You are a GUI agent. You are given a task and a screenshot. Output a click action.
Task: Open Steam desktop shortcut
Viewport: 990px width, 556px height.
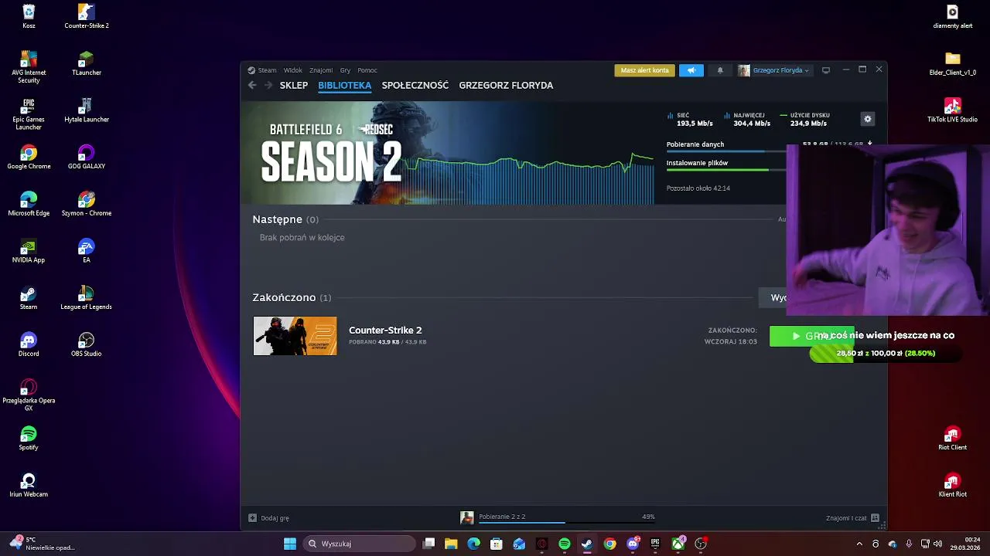[29, 298]
